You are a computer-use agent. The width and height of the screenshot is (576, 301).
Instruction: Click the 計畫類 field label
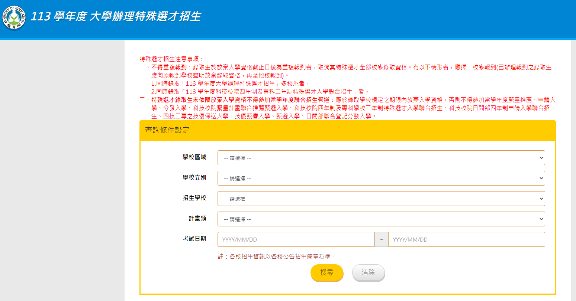[x=197, y=218]
